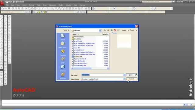Select acad.dwt template file
The height and width of the screenshot is (110, 195).
pyautogui.click(x=76, y=48)
